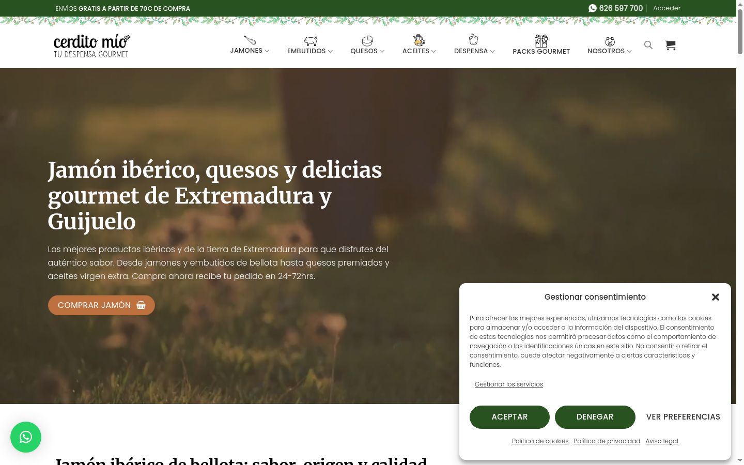Click the basket icon in Comprar Jamón button
The width and height of the screenshot is (744, 465).
pyautogui.click(x=141, y=305)
